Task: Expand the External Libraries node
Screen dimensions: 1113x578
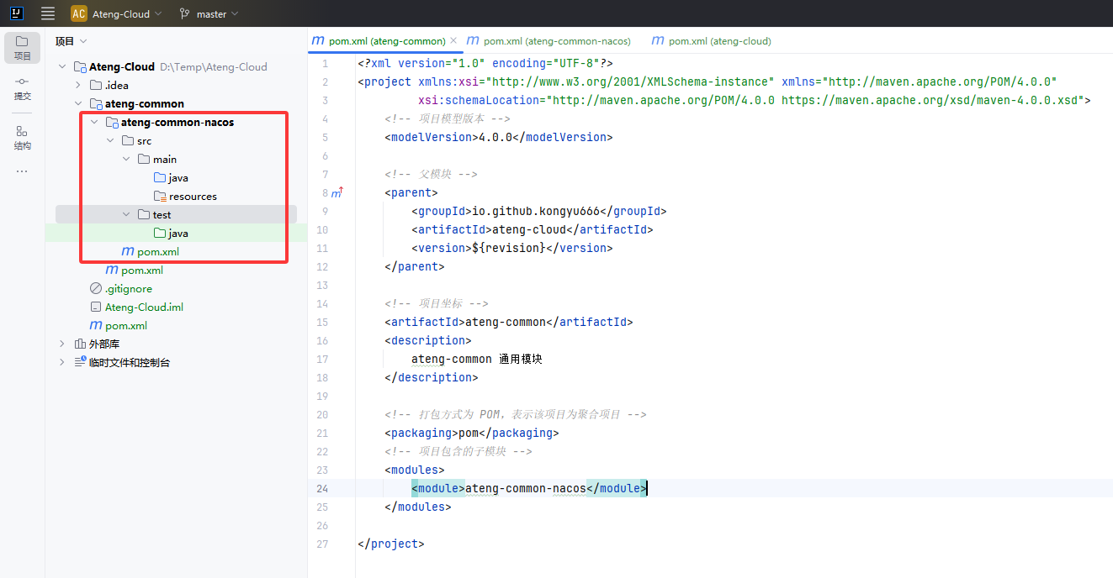Action: click(x=61, y=344)
